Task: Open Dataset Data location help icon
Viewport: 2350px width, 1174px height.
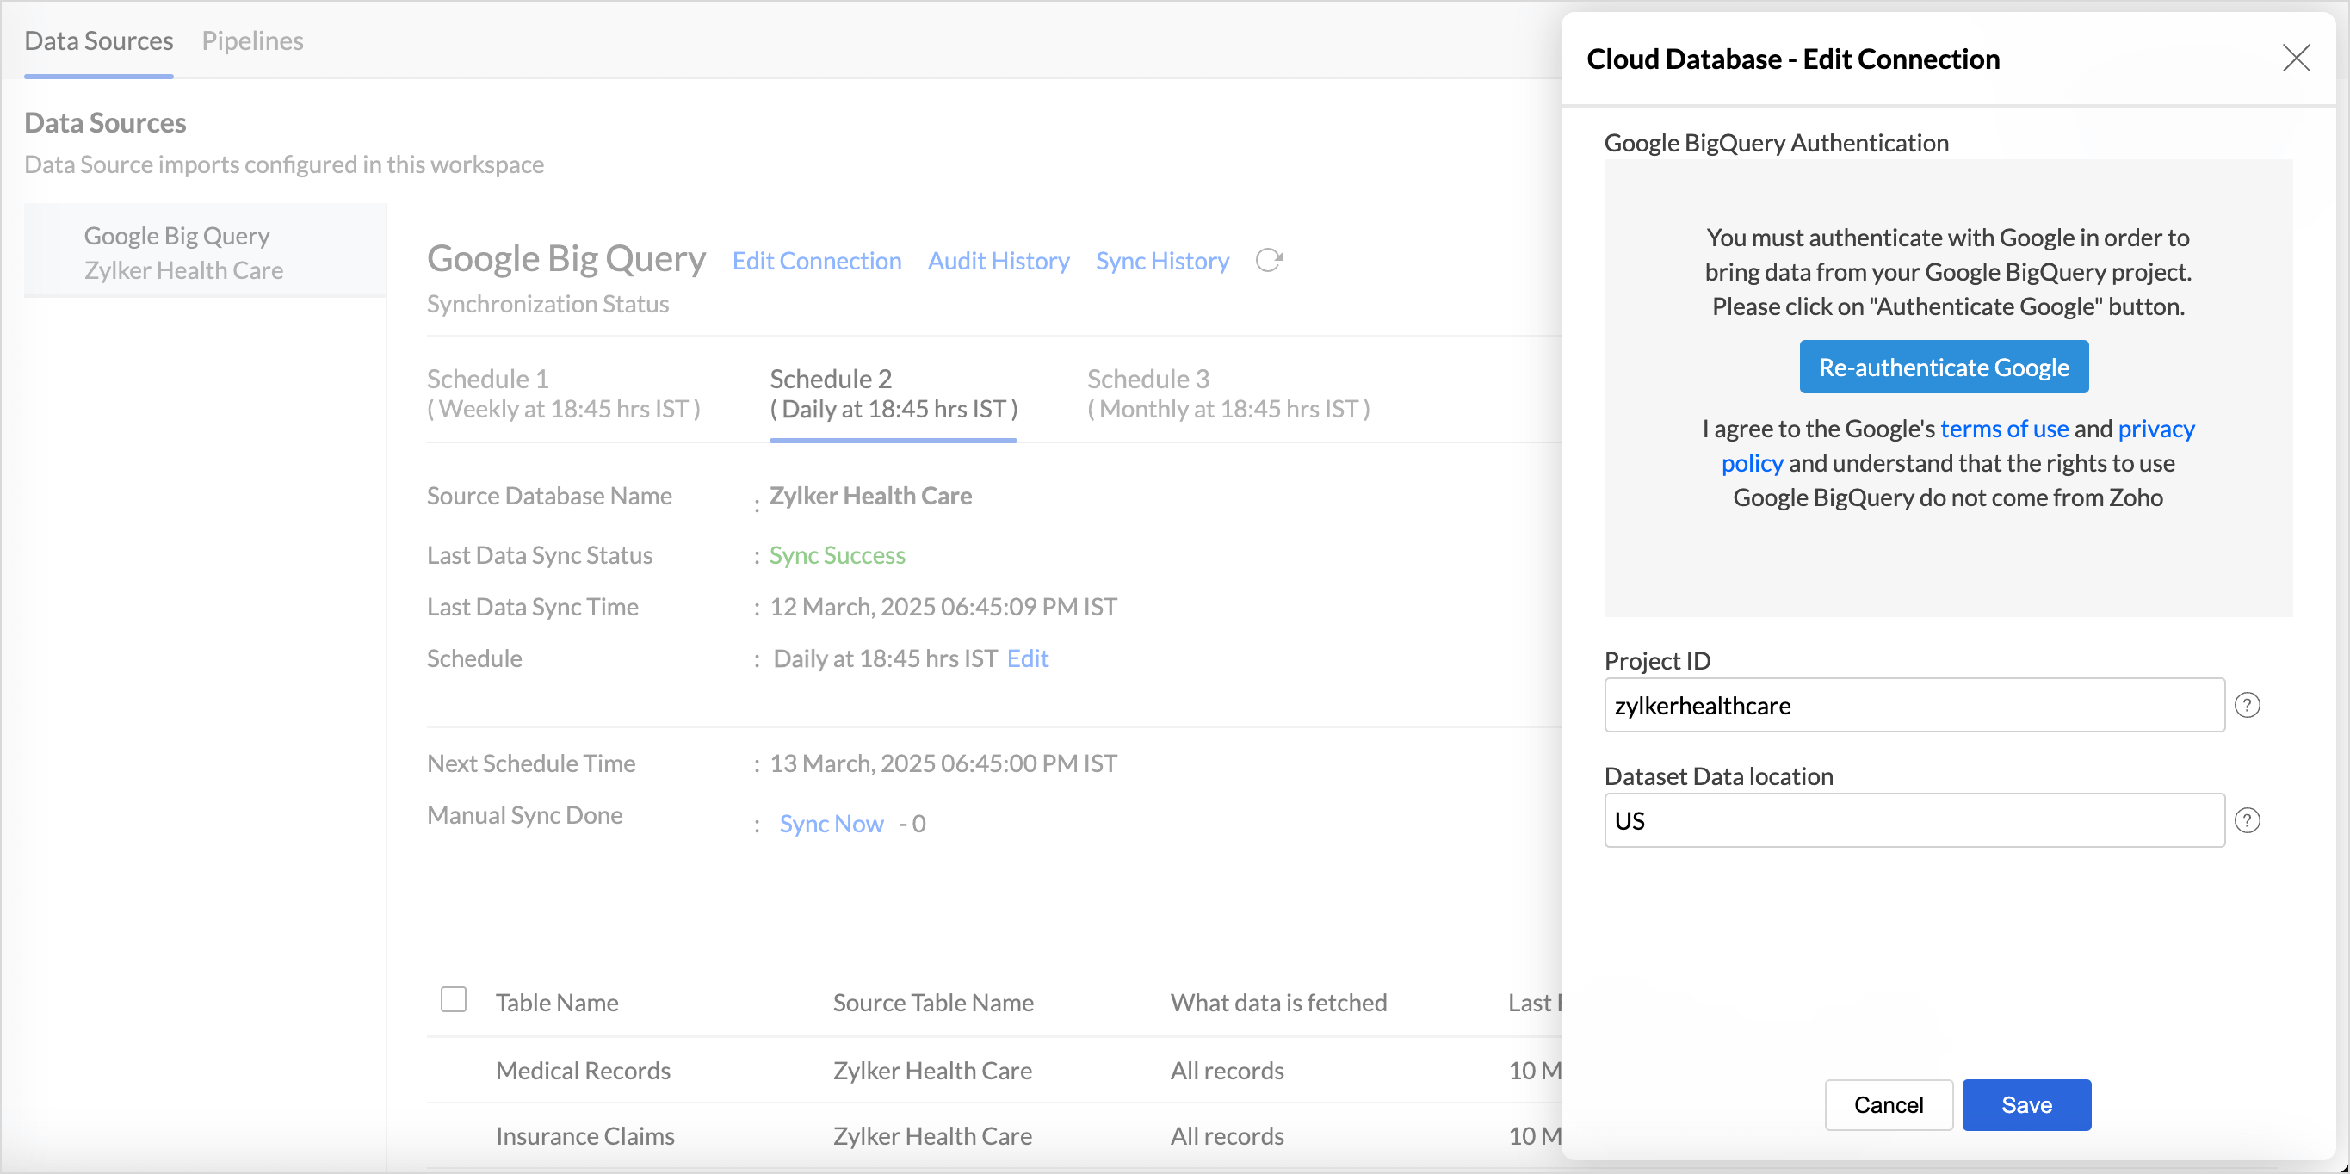Action: click(x=2247, y=821)
